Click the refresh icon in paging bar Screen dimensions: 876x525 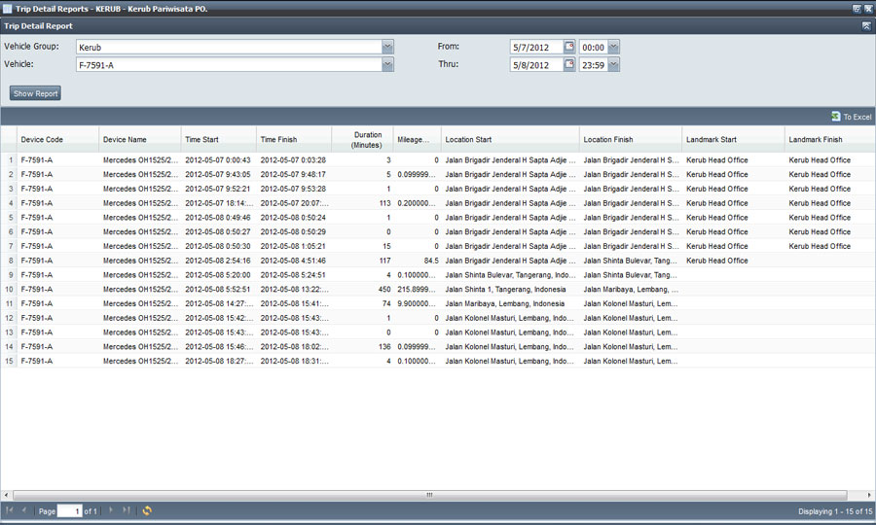147,510
